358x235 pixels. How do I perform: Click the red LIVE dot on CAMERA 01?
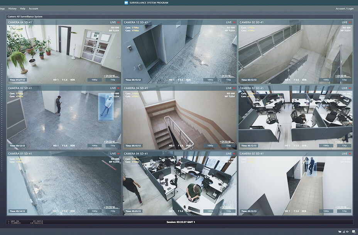[118, 154]
